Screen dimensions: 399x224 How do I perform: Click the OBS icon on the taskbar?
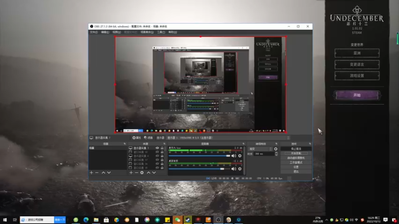(x=218, y=220)
